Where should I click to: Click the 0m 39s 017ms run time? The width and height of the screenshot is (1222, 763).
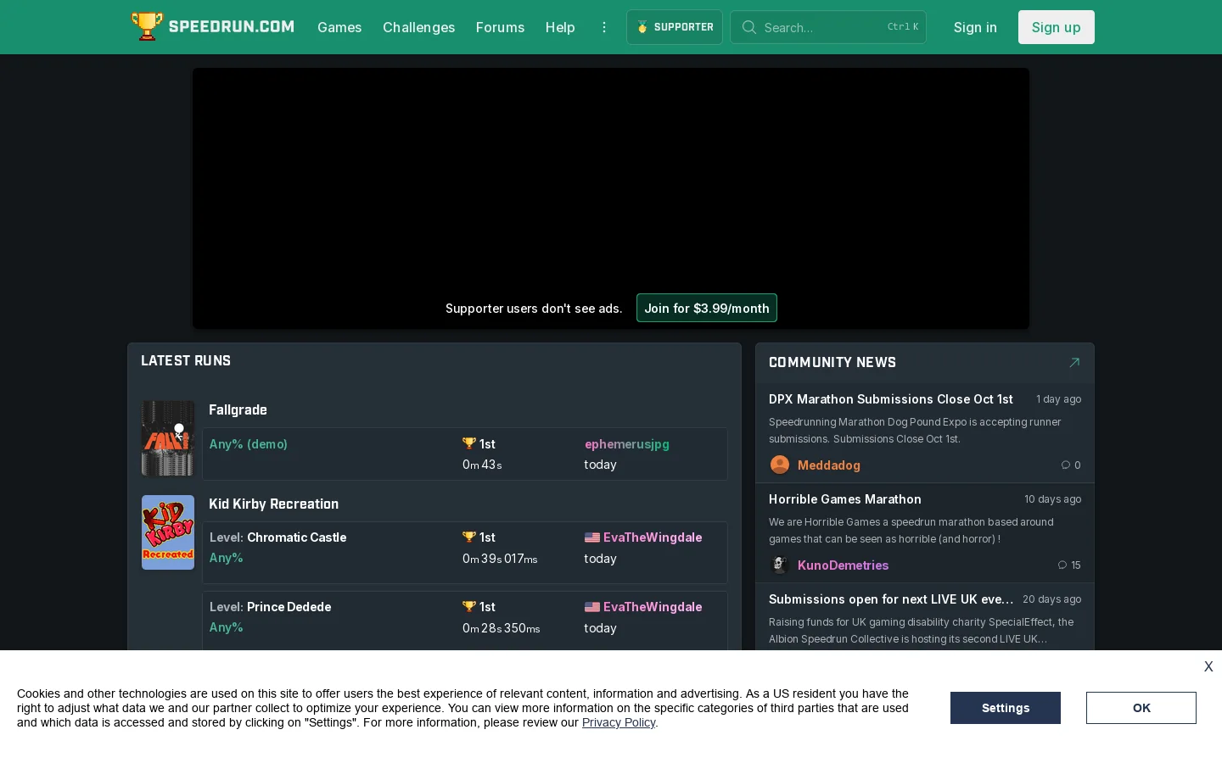500,559
